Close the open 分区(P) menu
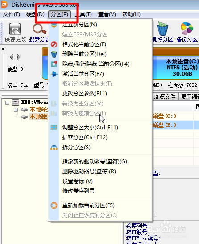 point(59,14)
